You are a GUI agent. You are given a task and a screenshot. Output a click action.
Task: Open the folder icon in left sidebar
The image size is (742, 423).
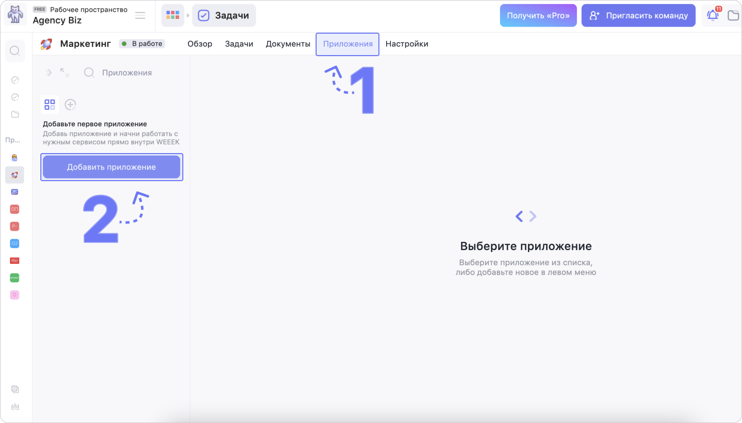(15, 114)
